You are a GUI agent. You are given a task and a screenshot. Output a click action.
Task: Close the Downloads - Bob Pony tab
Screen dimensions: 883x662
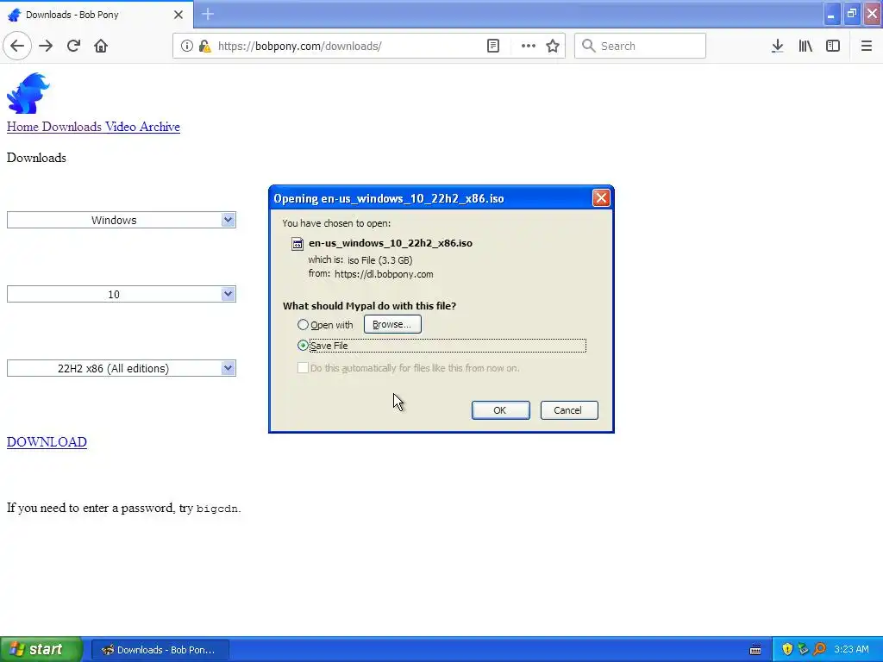[x=178, y=15]
